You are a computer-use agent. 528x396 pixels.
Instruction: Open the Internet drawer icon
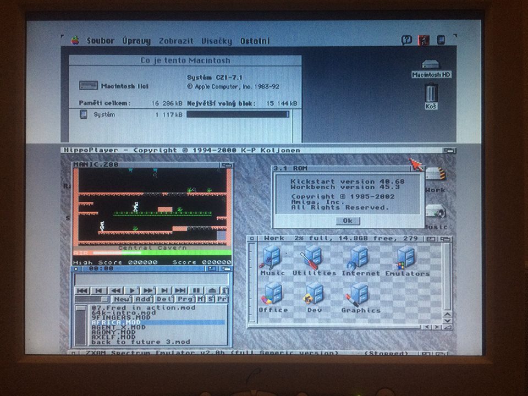(360, 257)
